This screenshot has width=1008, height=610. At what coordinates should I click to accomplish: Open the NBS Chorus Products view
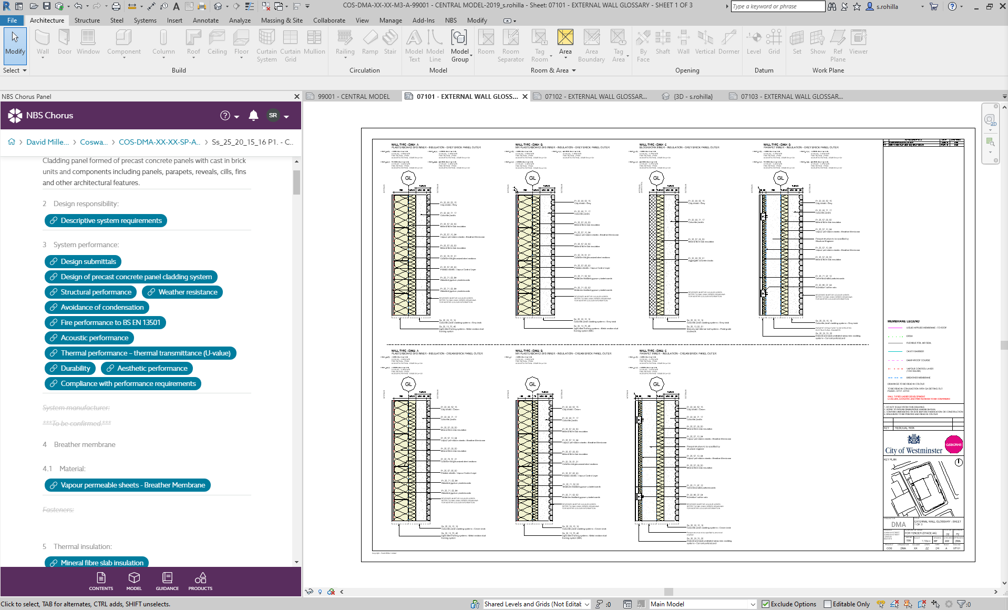click(x=200, y=582)
